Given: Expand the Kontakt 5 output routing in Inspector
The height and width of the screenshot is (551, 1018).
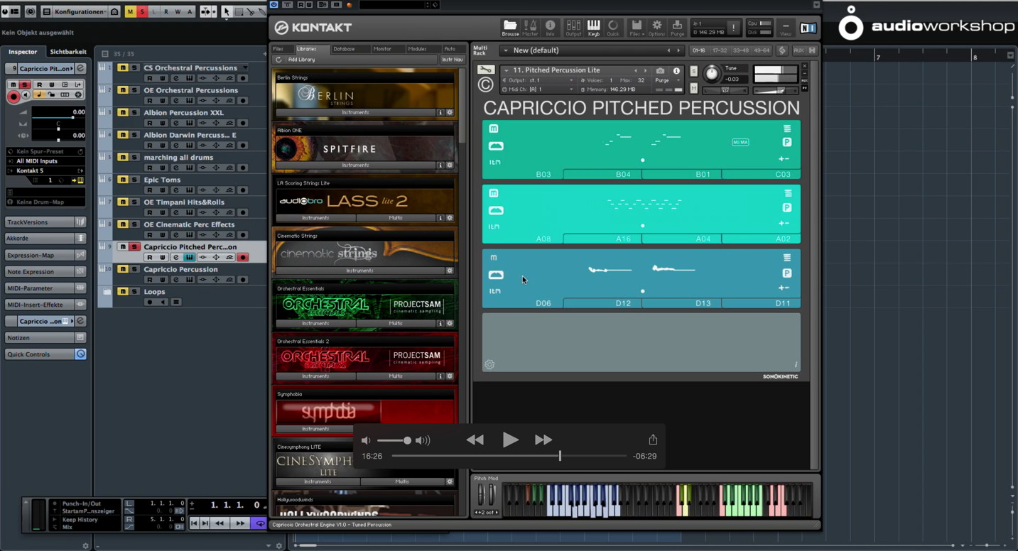Looking at the screenshot, I should pos(80,170).
